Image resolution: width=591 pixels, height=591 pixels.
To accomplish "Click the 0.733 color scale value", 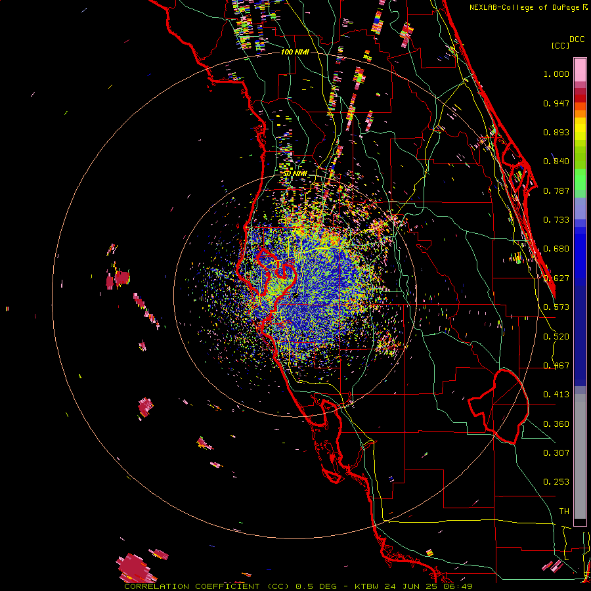I will tap(556, 220).
